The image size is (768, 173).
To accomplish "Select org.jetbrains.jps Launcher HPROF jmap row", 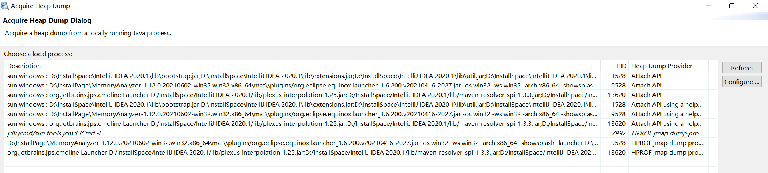I will (x=280, y=153).
